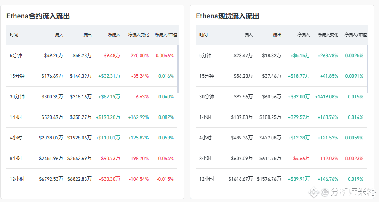The height and width of the screenshot is (202, 379).
Task: Select the 12小时 row in contract table
Action: [x=92, y=179]
